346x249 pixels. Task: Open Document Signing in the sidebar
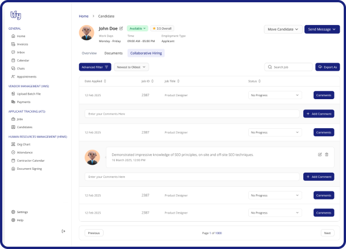coord(27,169)
